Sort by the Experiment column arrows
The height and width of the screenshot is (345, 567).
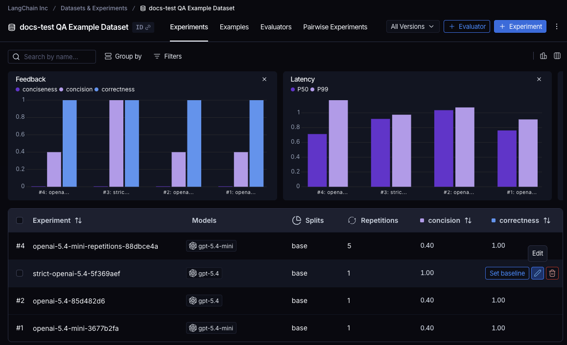pyautogui.click(x=78, y=220)
